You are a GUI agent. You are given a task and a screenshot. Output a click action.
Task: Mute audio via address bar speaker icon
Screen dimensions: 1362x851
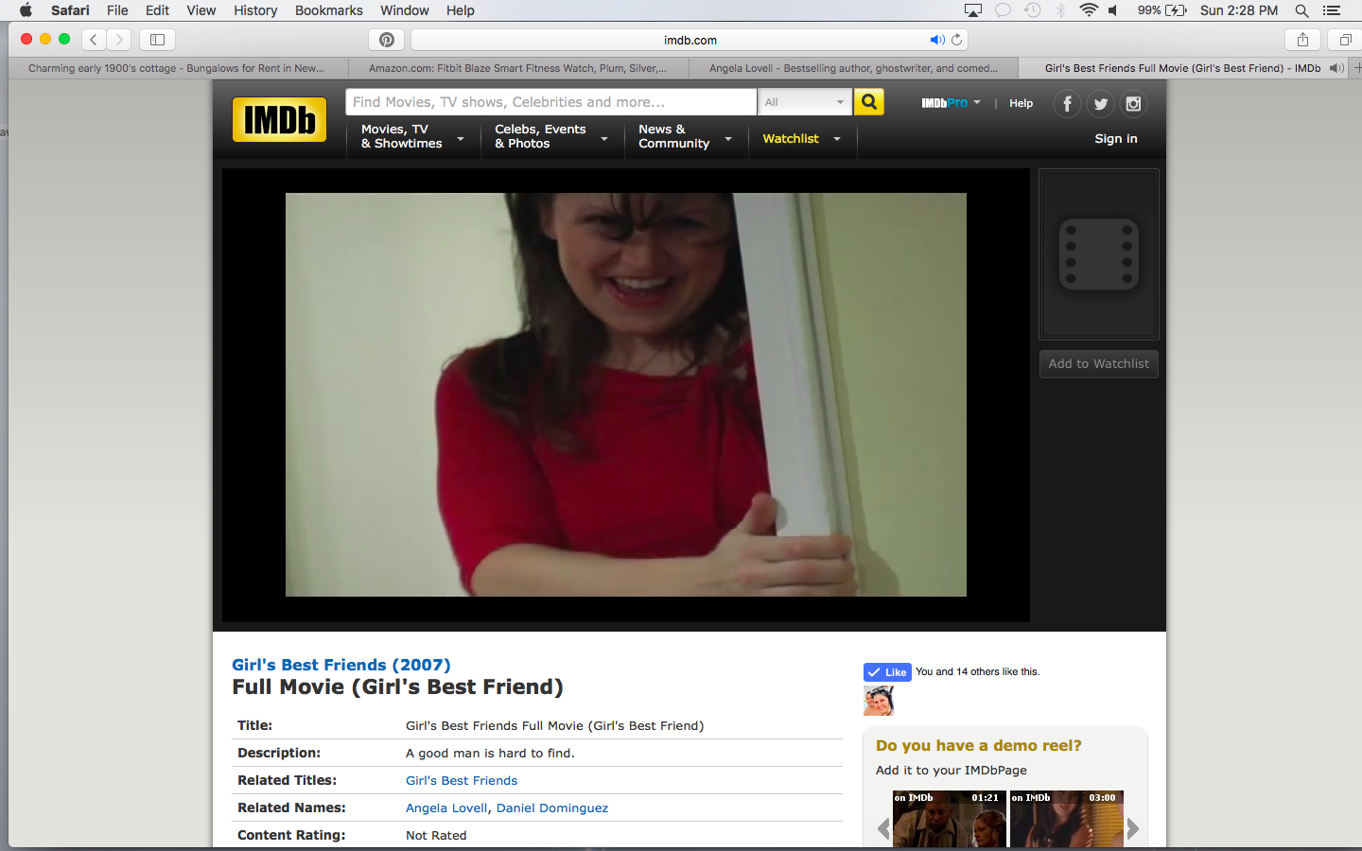pyautogui.click(x=936, y=40)
